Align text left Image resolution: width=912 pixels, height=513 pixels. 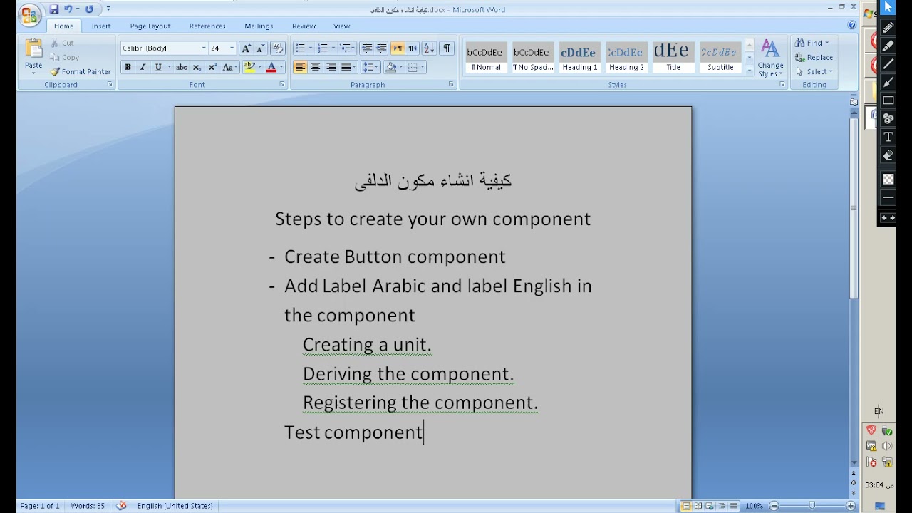click(x=300, y=67)
